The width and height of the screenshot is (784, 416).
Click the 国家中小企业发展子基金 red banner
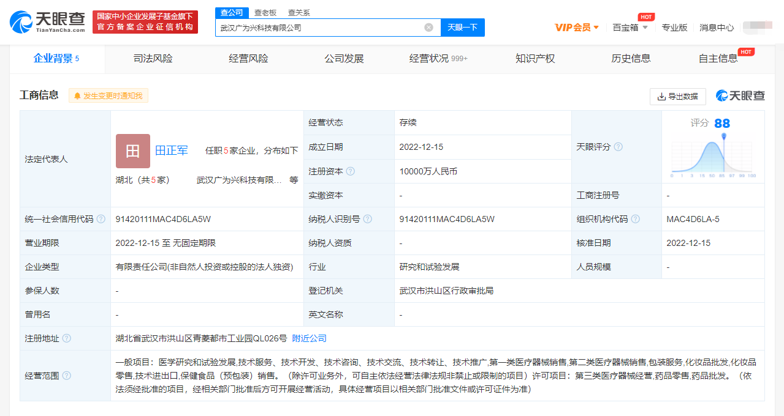145,22
